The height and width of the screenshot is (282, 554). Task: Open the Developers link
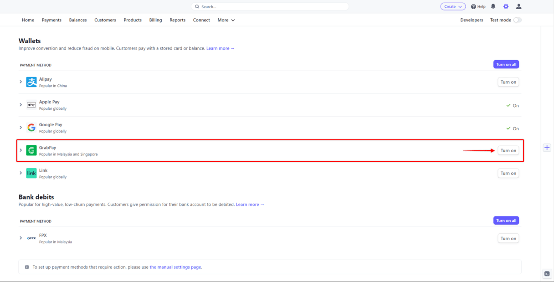point(472,20)
